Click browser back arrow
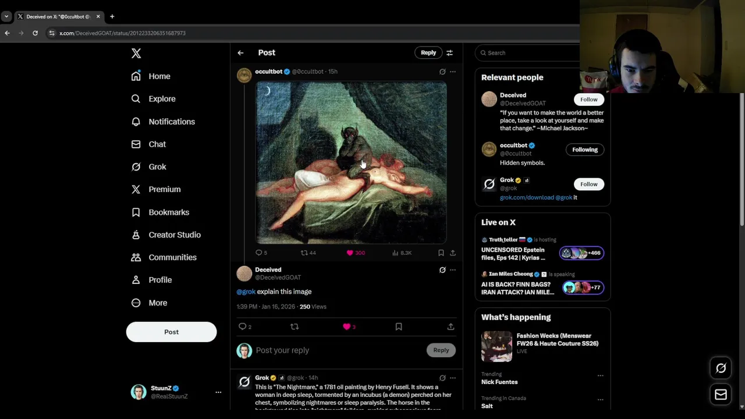 tap(7, 33)
